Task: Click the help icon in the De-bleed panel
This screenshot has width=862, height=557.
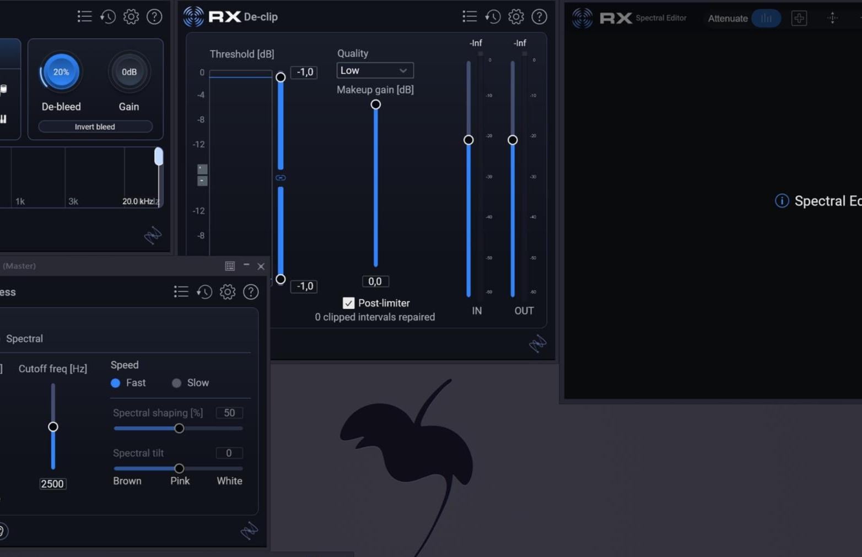Action: tap(154, 17)
